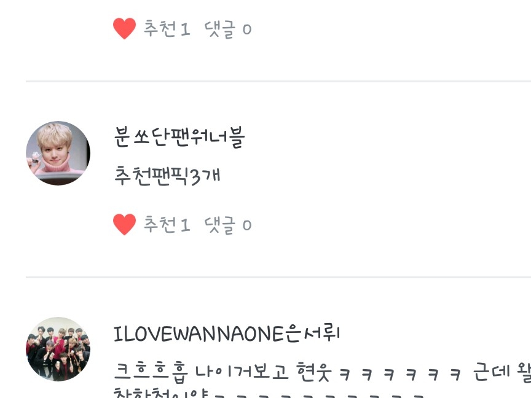The image size is (531, 398).
Task: Tap the red heart above 분쏘단팬워너블's post
Action: (124, 28)
